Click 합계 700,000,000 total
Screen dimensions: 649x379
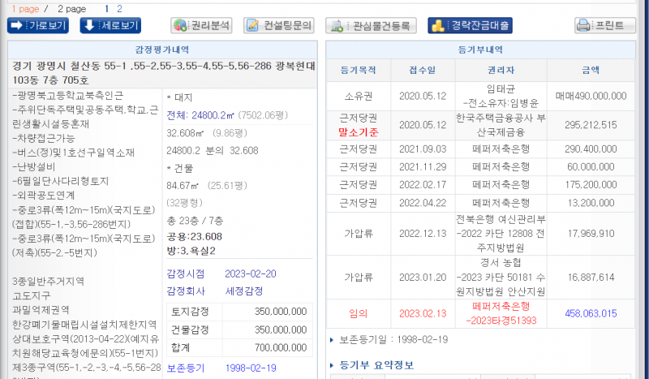point(280,347)
